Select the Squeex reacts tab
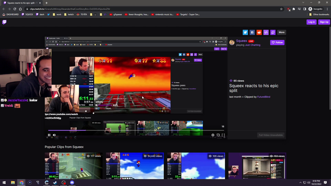Viewport: 331px width, 186px height. click(22, 3)
